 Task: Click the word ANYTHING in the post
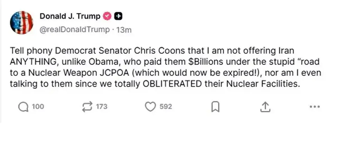[x=33, y=62]
